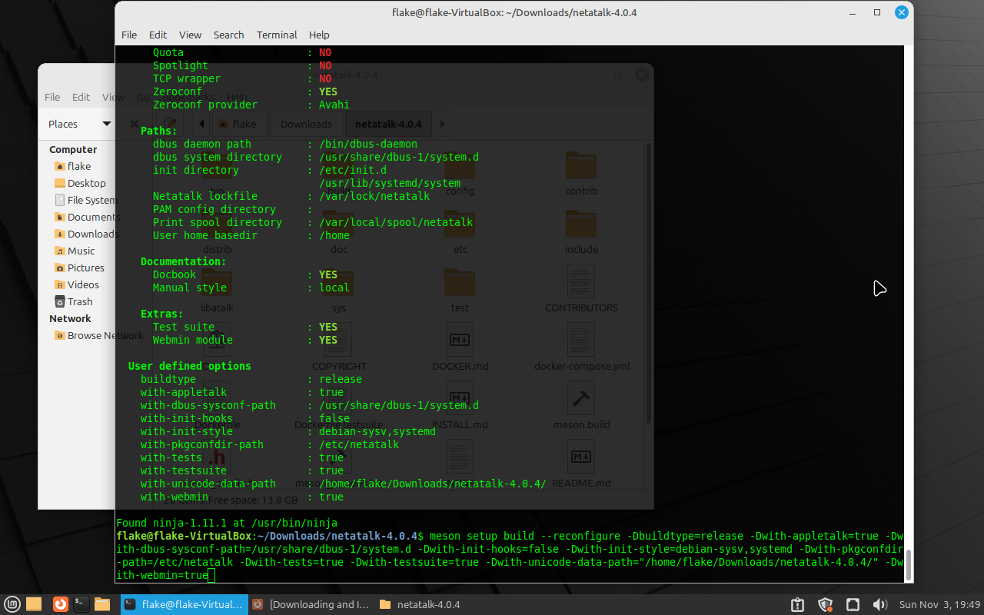Open Videos in the file manager sidebar
Viewport: 984px width, 615px height.
click(77, 284)
